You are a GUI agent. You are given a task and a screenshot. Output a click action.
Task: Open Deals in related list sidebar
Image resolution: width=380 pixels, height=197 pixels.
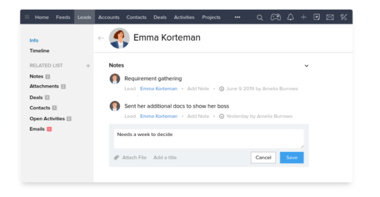click(36, 98)
